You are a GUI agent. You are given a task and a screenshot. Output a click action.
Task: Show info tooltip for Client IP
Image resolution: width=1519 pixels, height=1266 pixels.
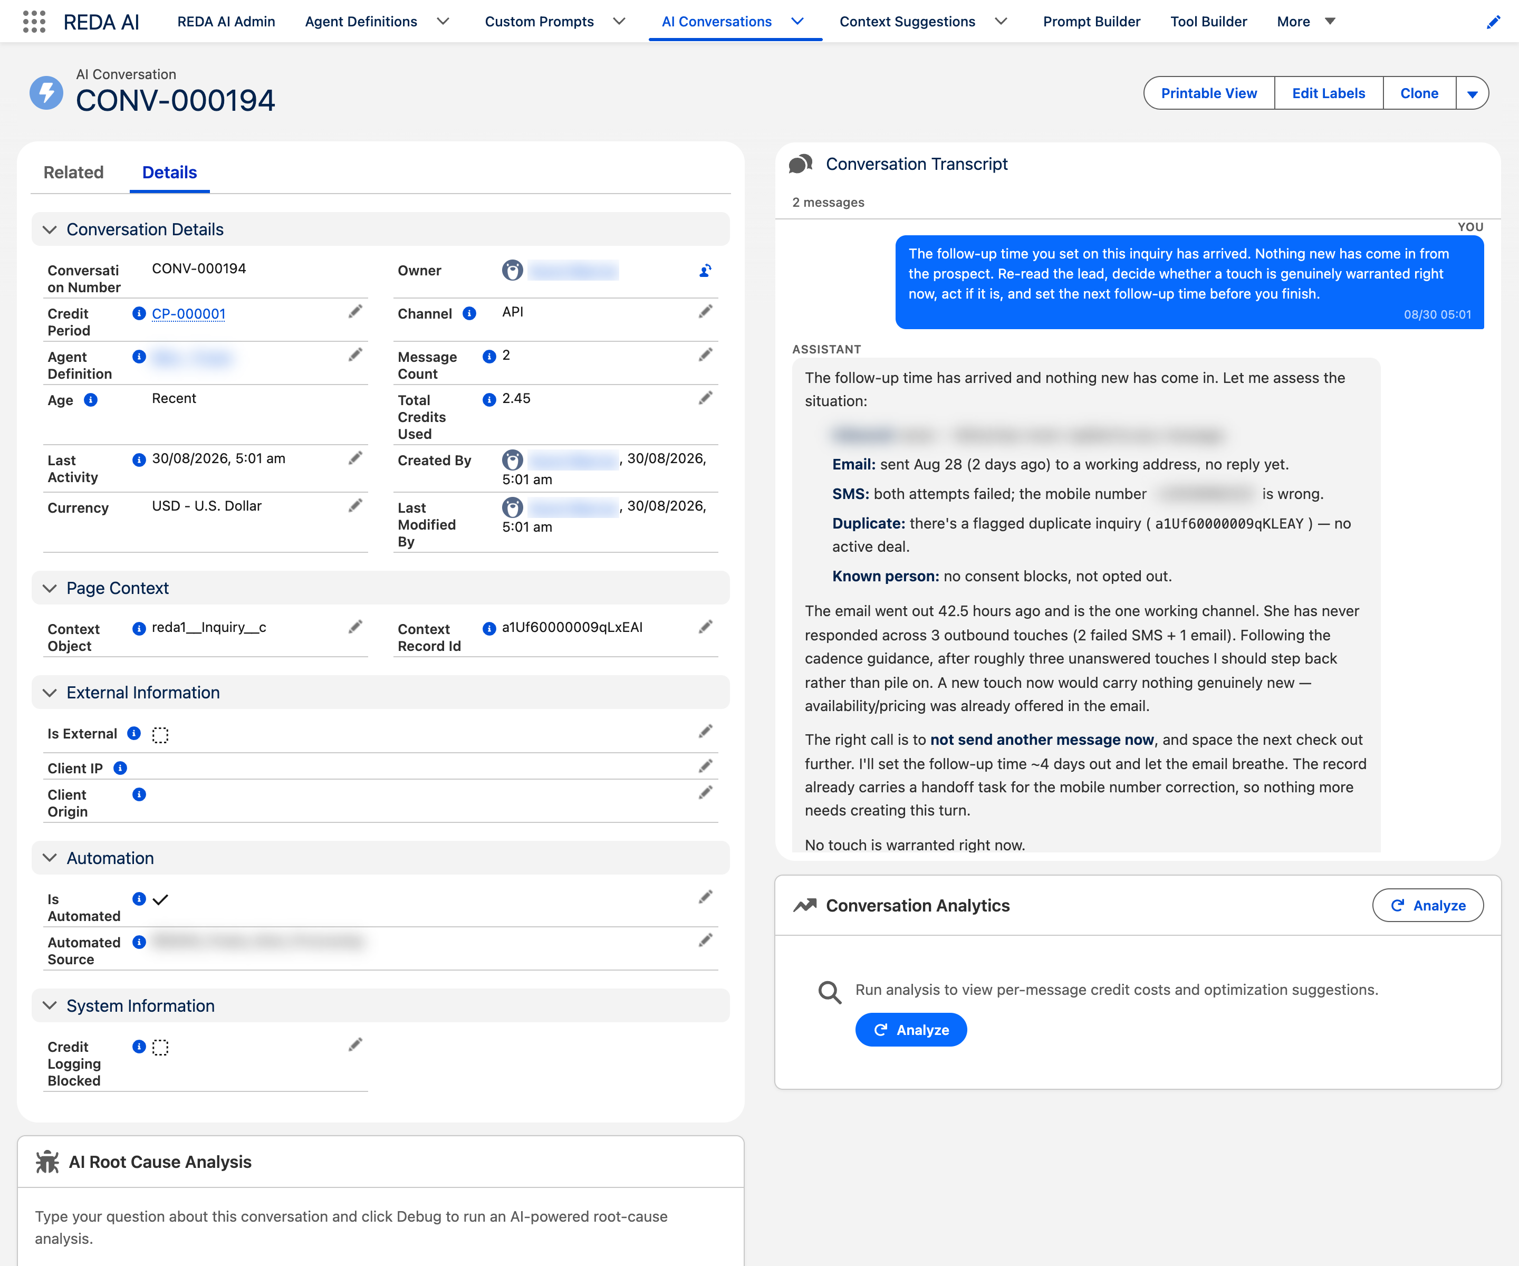pyautogui.click(x=120, y=768)
